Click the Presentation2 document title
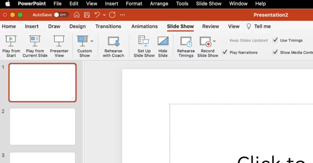The width and height of the screenshot is (313, 163). pos(271,15)
